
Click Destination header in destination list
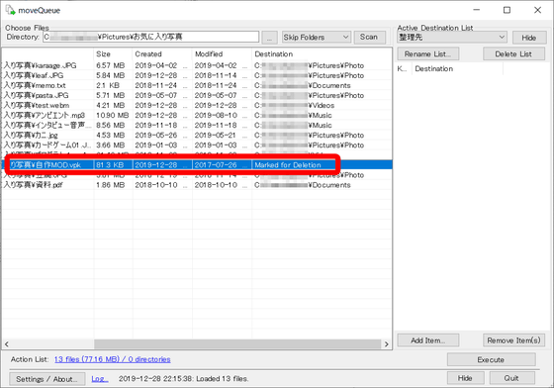(x=457, y=69)
